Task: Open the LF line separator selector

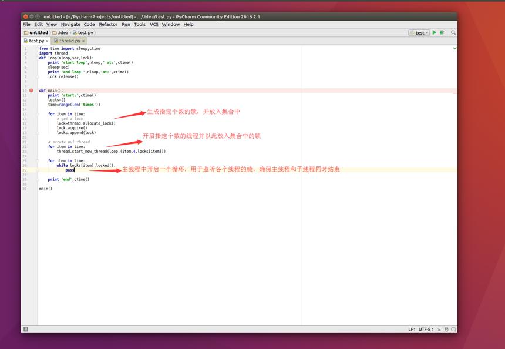Action: click(412, 330)
